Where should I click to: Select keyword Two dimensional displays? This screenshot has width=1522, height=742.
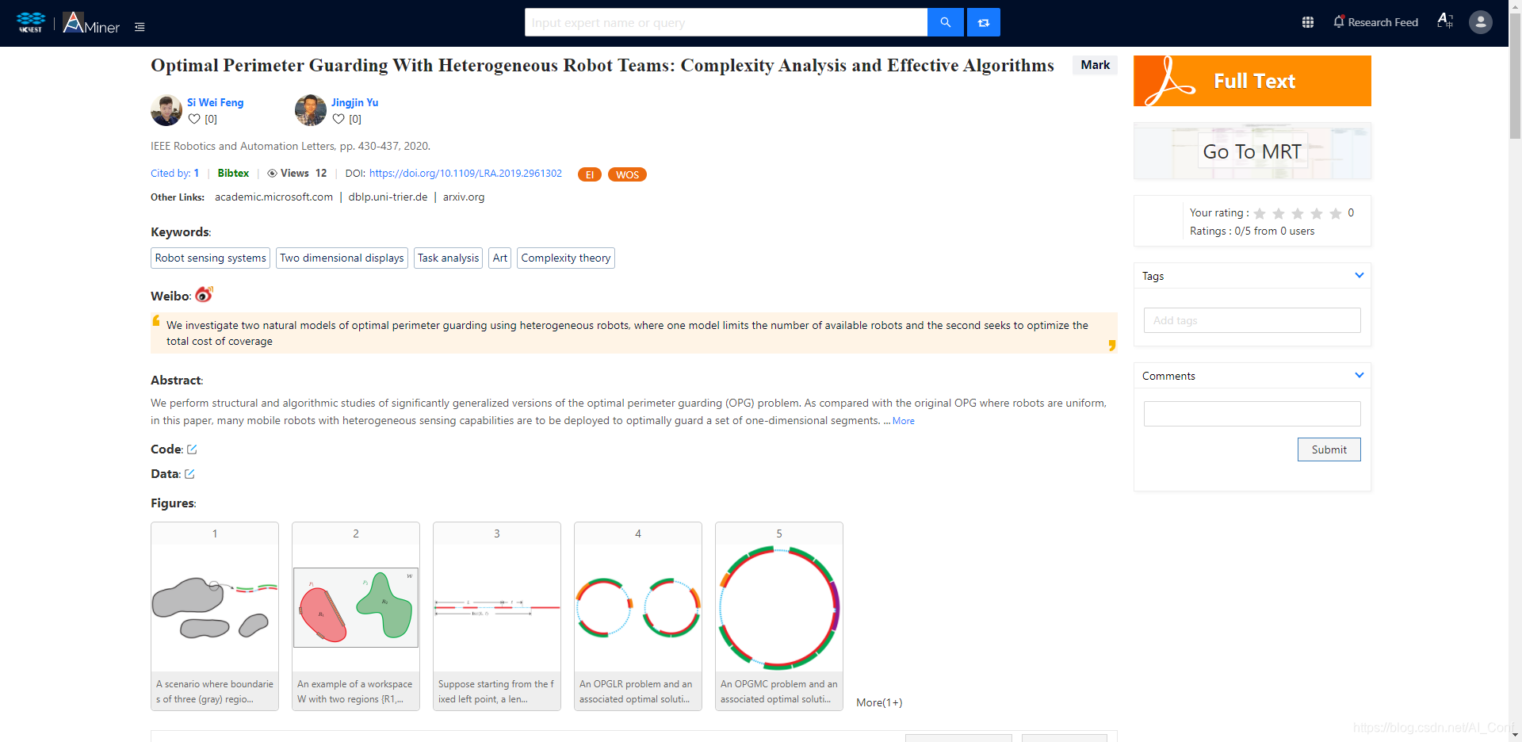click(342, 258)
